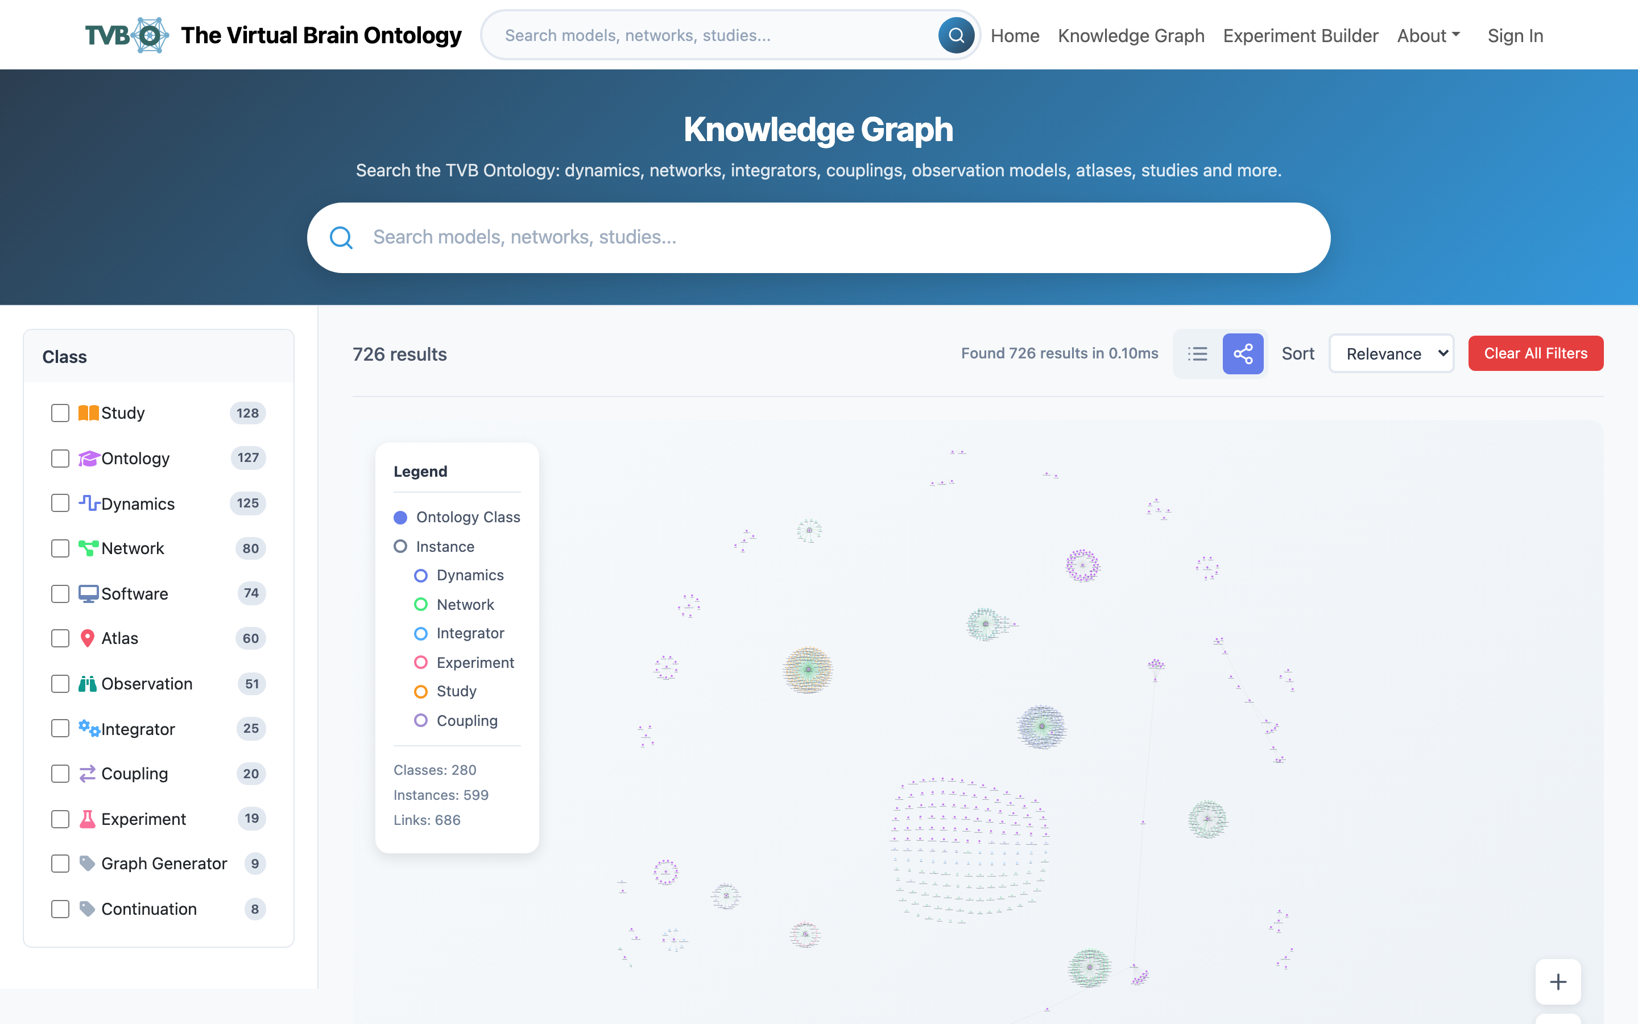Click the large dotted node cluster in graph
This screenshot has width=1638, height=1024.
pyautogui.click(x=969, y=850)
